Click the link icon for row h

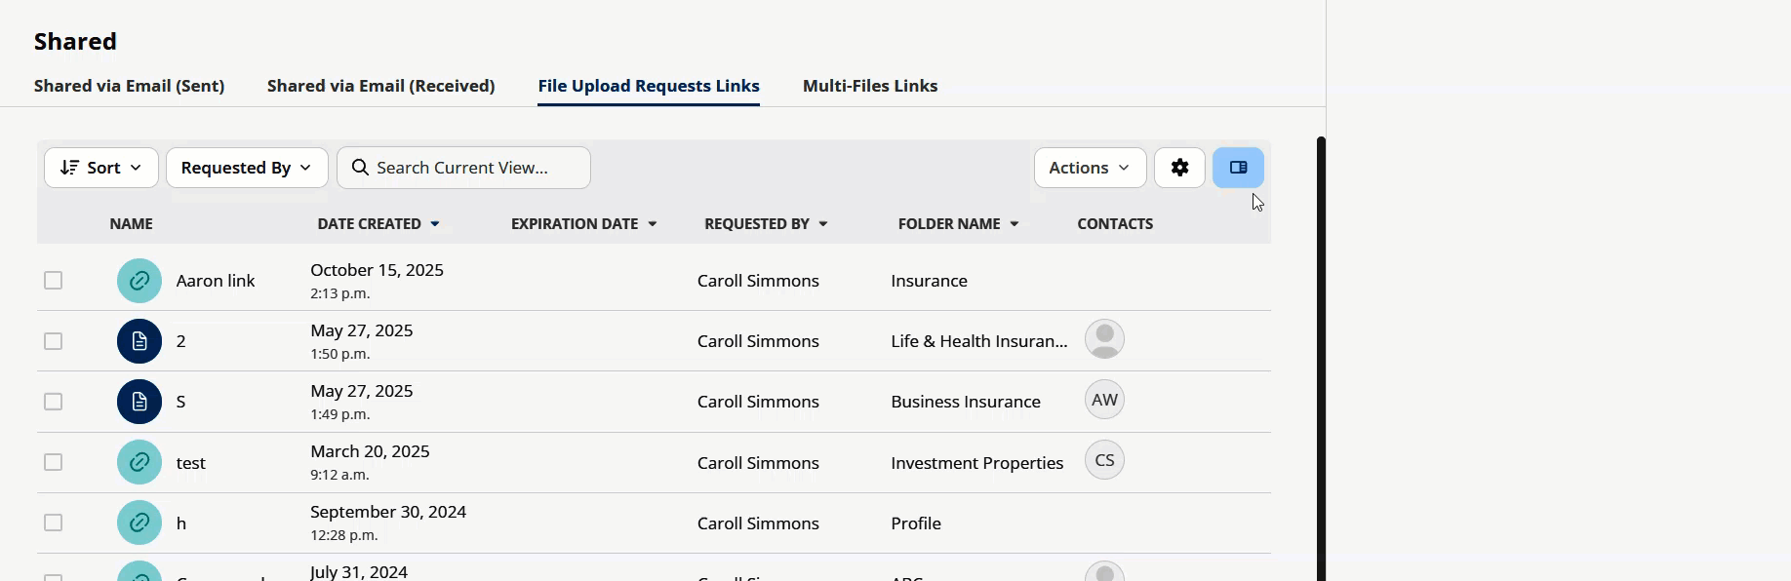139,523
